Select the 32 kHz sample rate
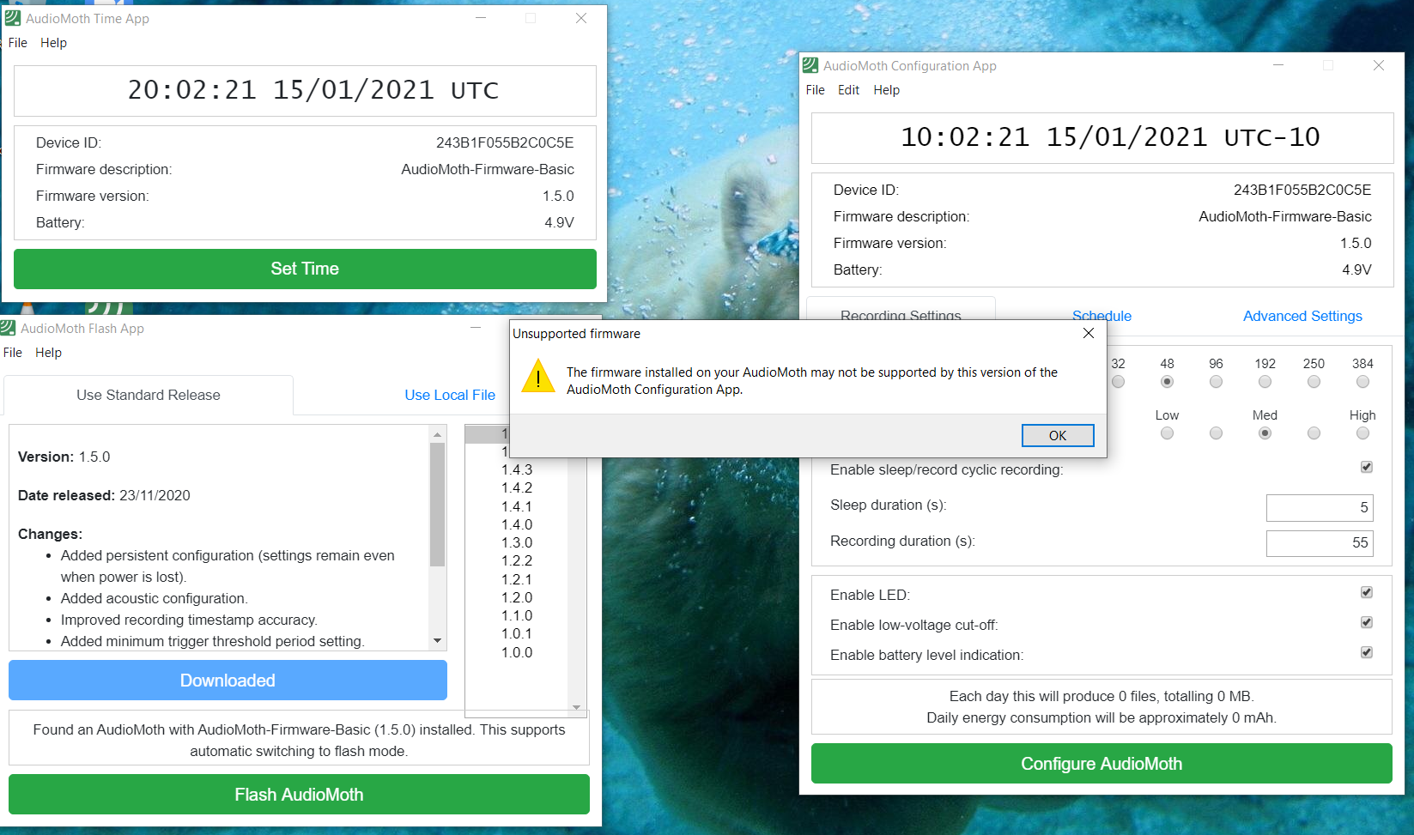The width and height of the screenshot is (1414, 835). [1118, 382]
